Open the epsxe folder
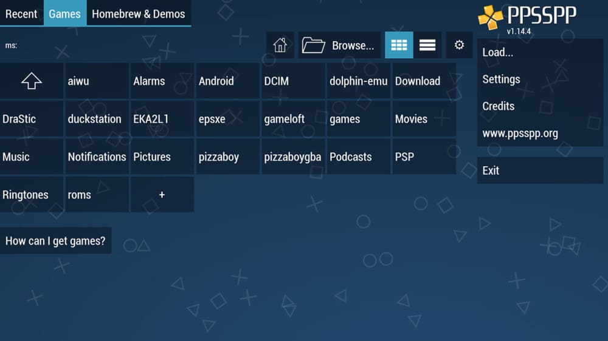608x341 pixels. (228, 119)
